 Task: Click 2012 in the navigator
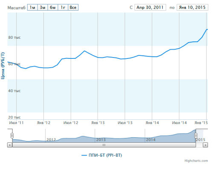point(51,140)
